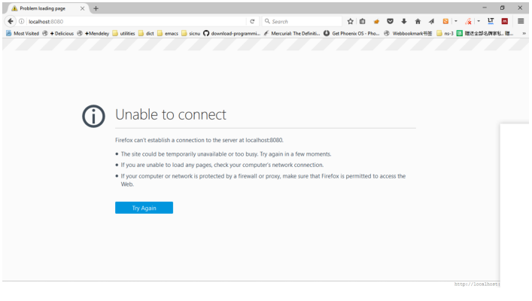Minimize the Firefox window
The width and height of the screenshot is (532, 301).
point(485,8)
